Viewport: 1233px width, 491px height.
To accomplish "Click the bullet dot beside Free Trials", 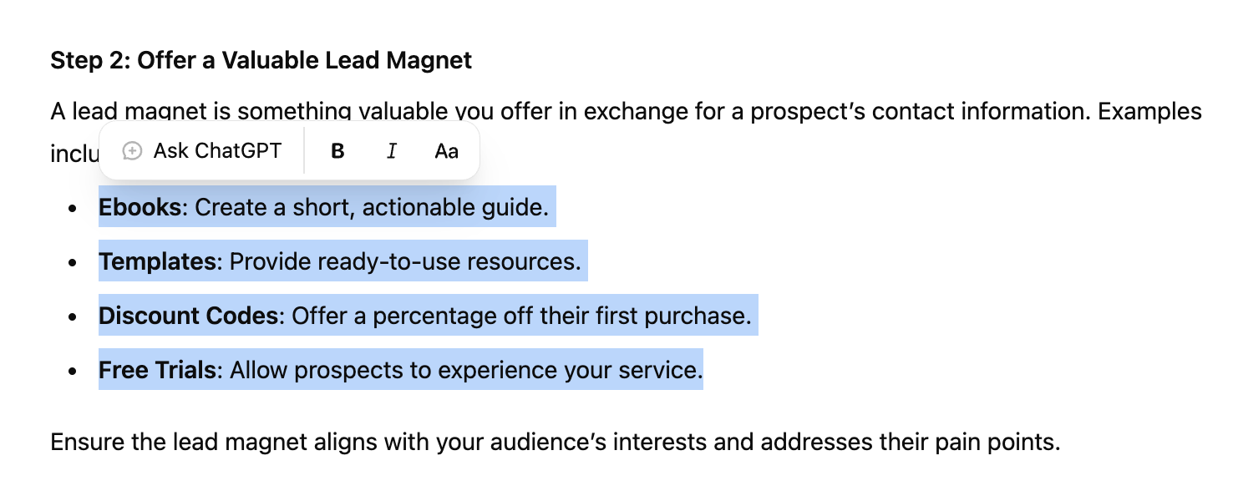I will pyautogui.click(x=74, y=371).
